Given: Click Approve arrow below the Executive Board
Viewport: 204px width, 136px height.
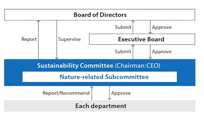Looking at the screenshot, I should tap(150, 52).
